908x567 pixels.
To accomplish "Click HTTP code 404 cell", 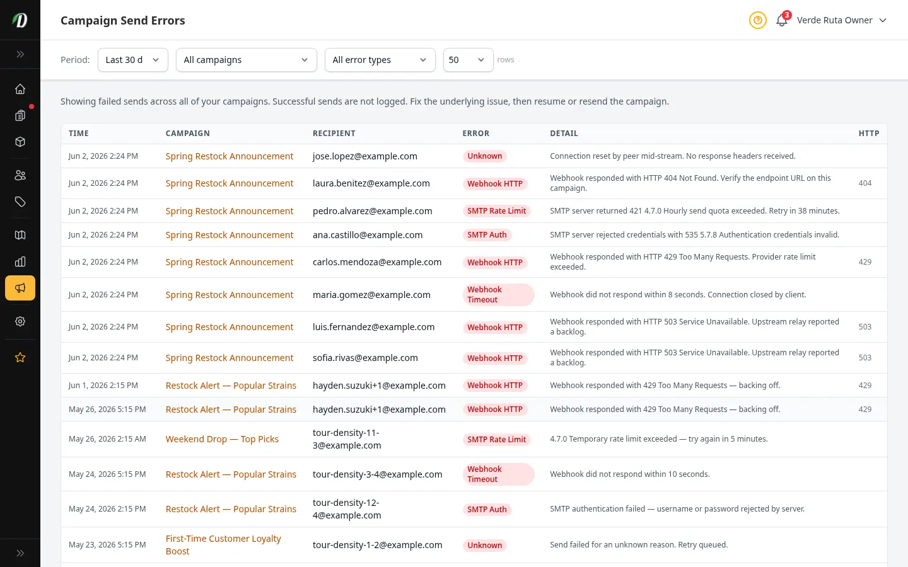I will coord(865,183).
